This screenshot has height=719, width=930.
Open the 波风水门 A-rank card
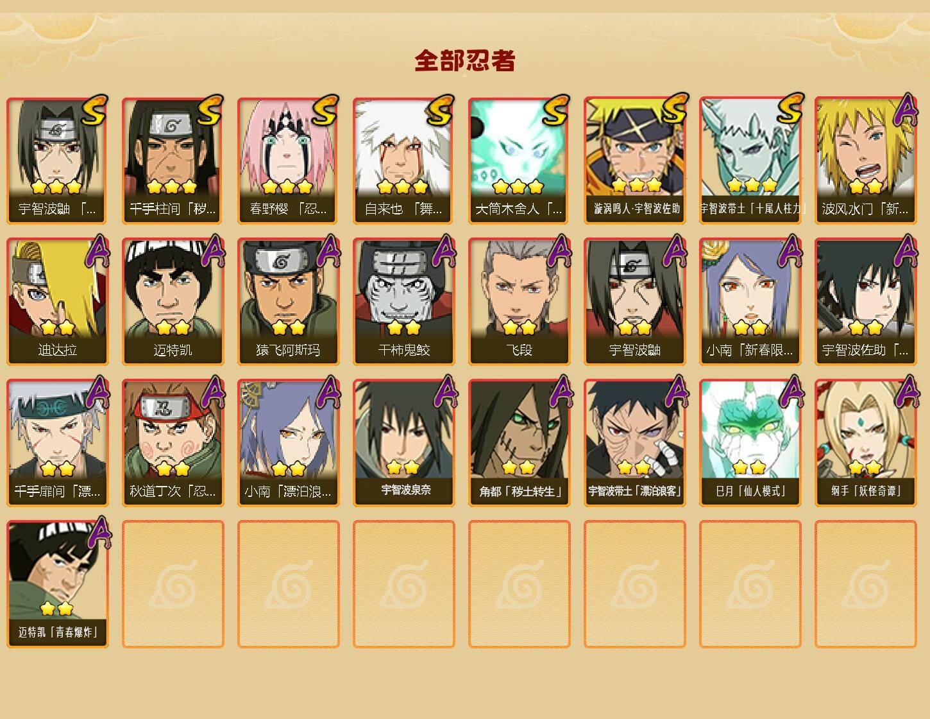pos(866,160)
